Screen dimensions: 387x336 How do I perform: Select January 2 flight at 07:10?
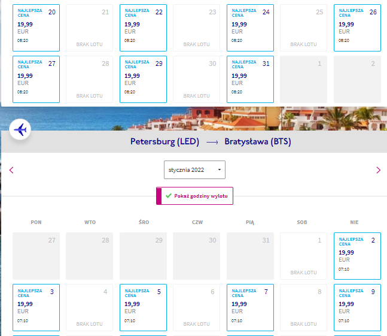357,256
